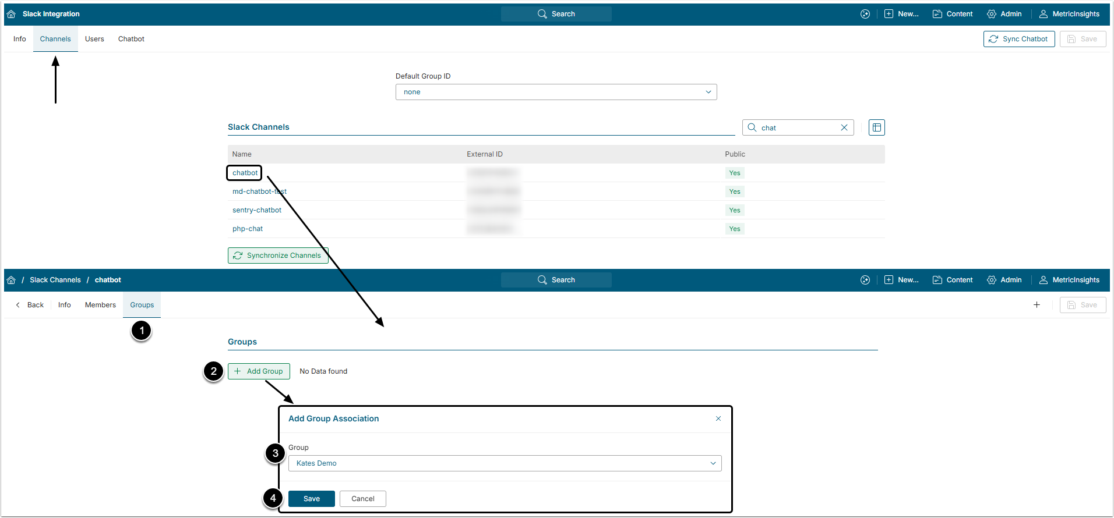
Task: Open Content menu in Slack Integration header
Action: 953,14
